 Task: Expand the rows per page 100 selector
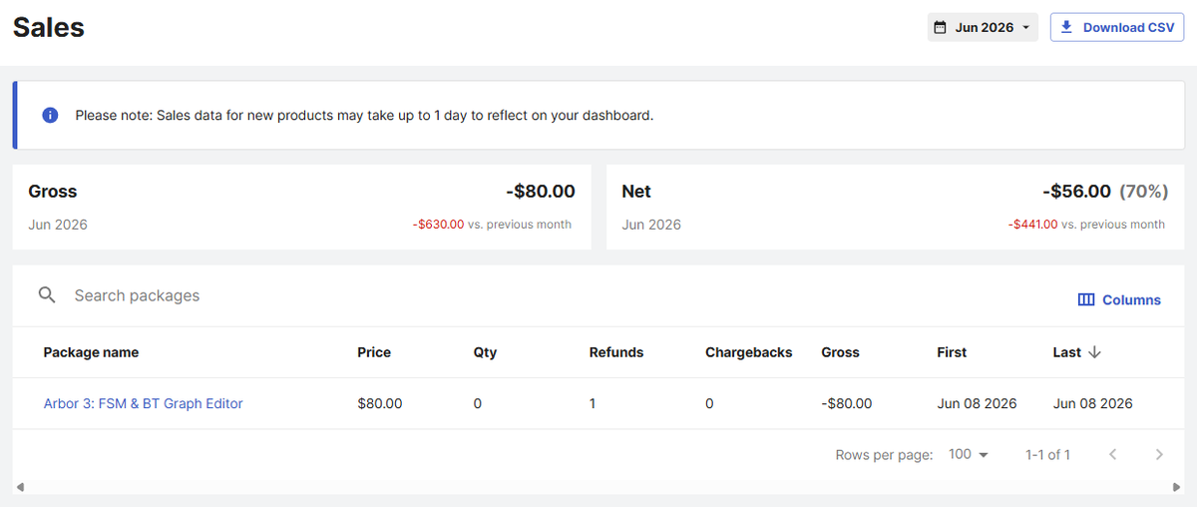tap(968, 454)
